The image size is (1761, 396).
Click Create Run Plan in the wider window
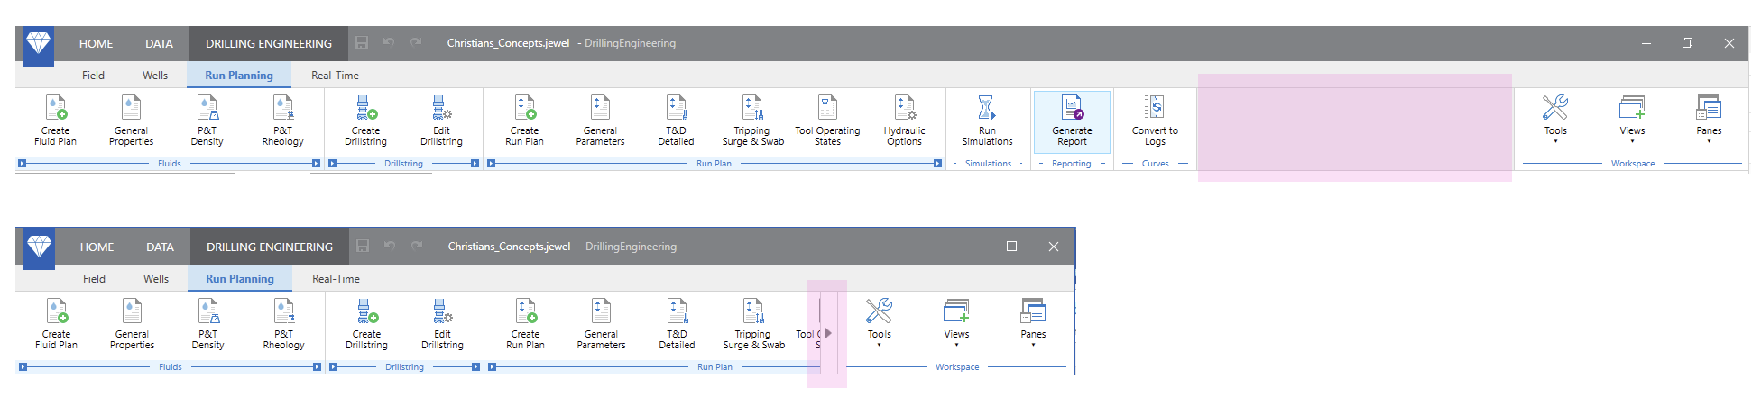coord(525,121)
